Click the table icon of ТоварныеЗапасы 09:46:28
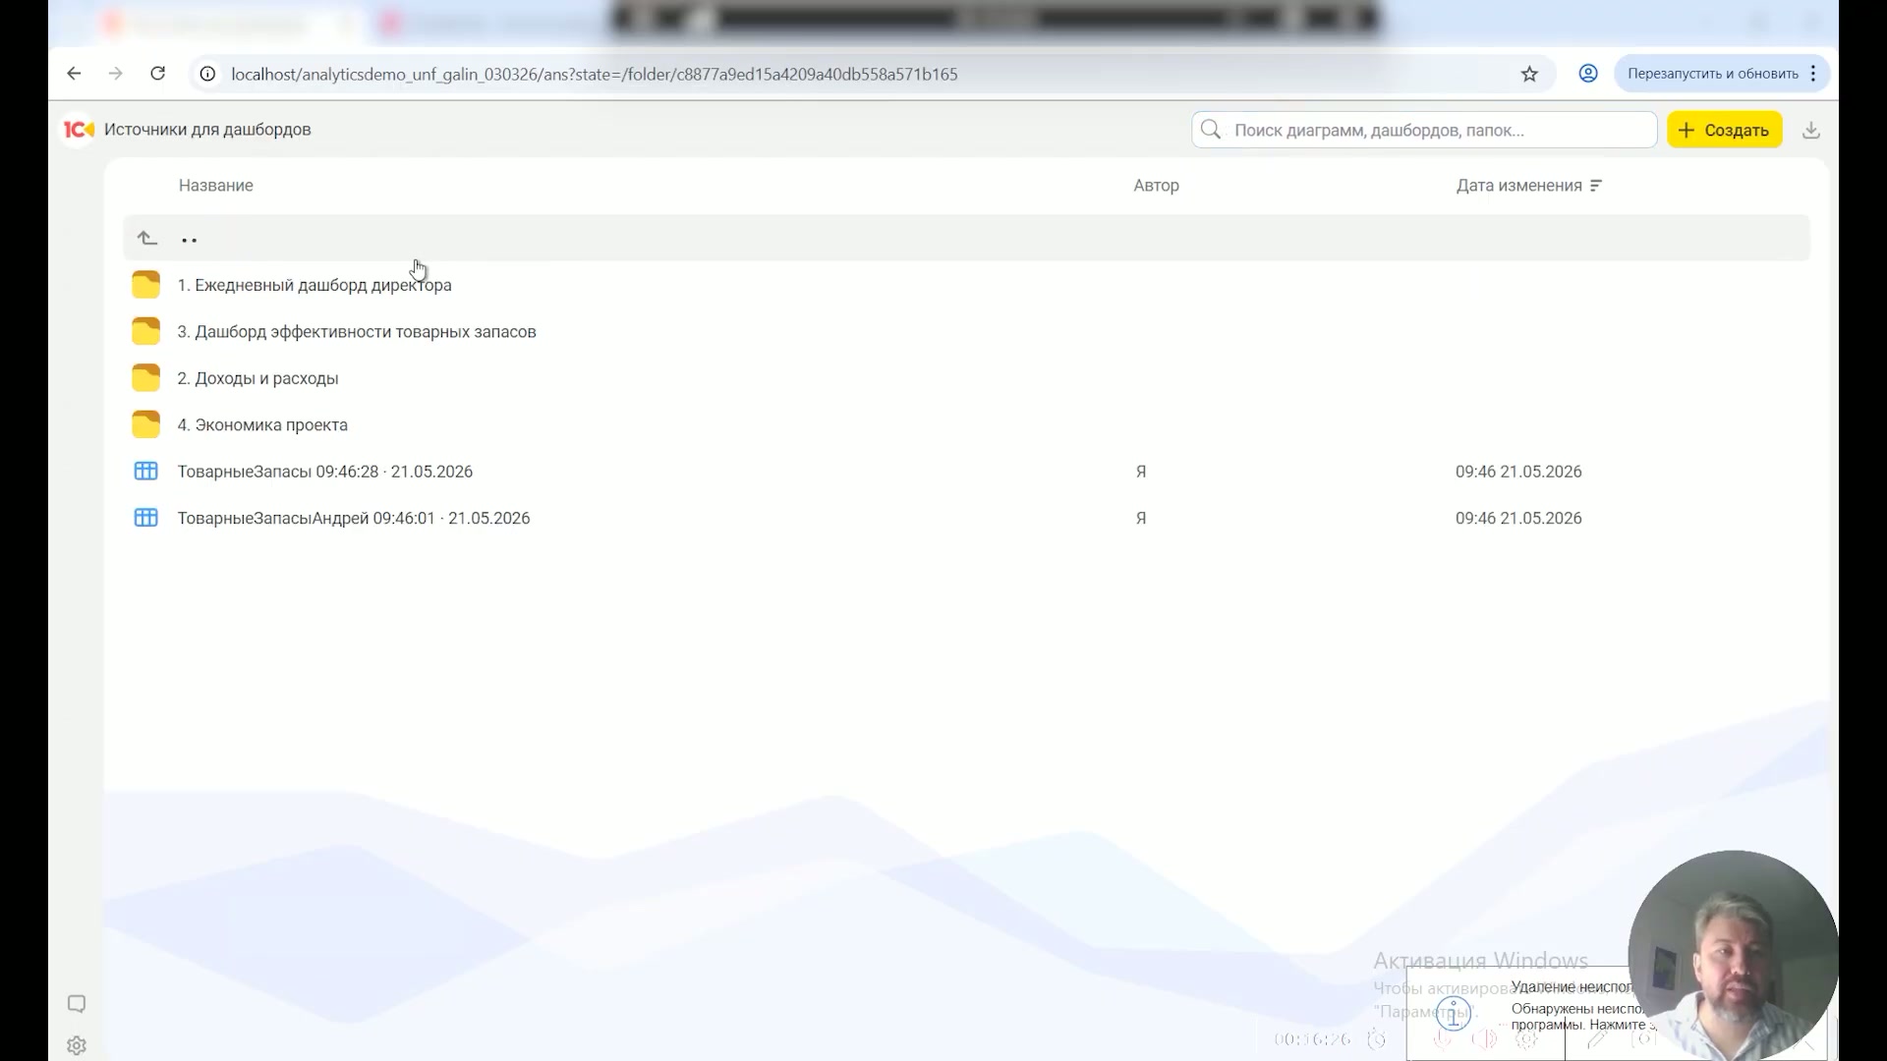The image size is (1887, 1061). 145,472
